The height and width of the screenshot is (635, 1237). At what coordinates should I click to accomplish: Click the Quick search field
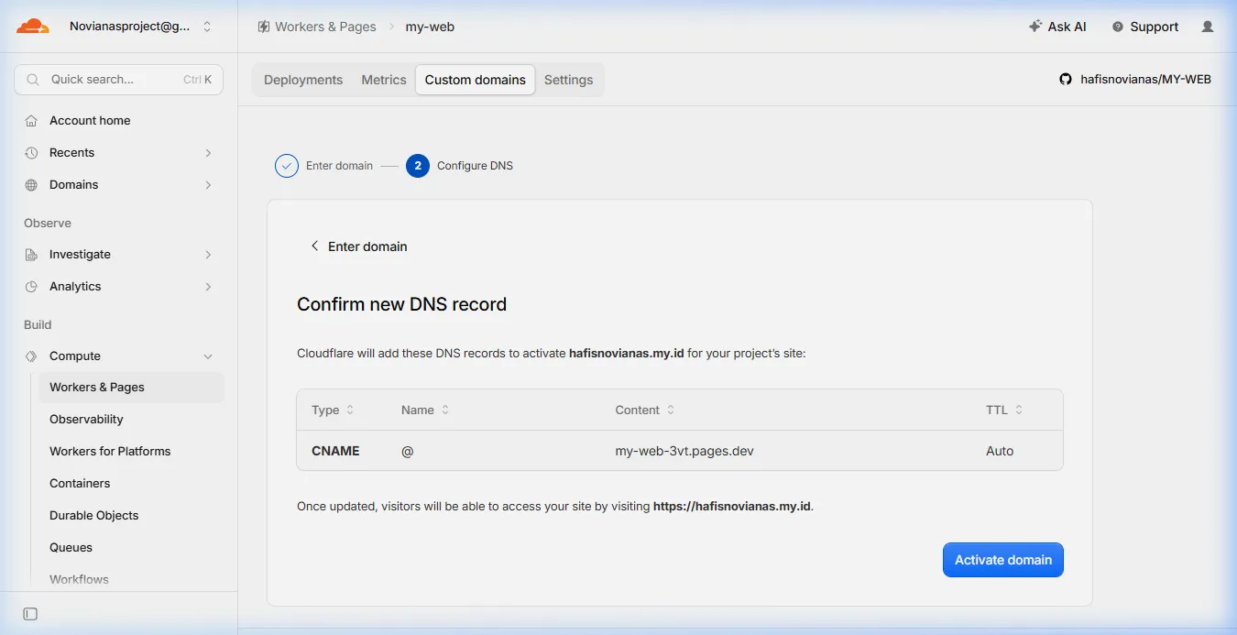click(118, 80)
